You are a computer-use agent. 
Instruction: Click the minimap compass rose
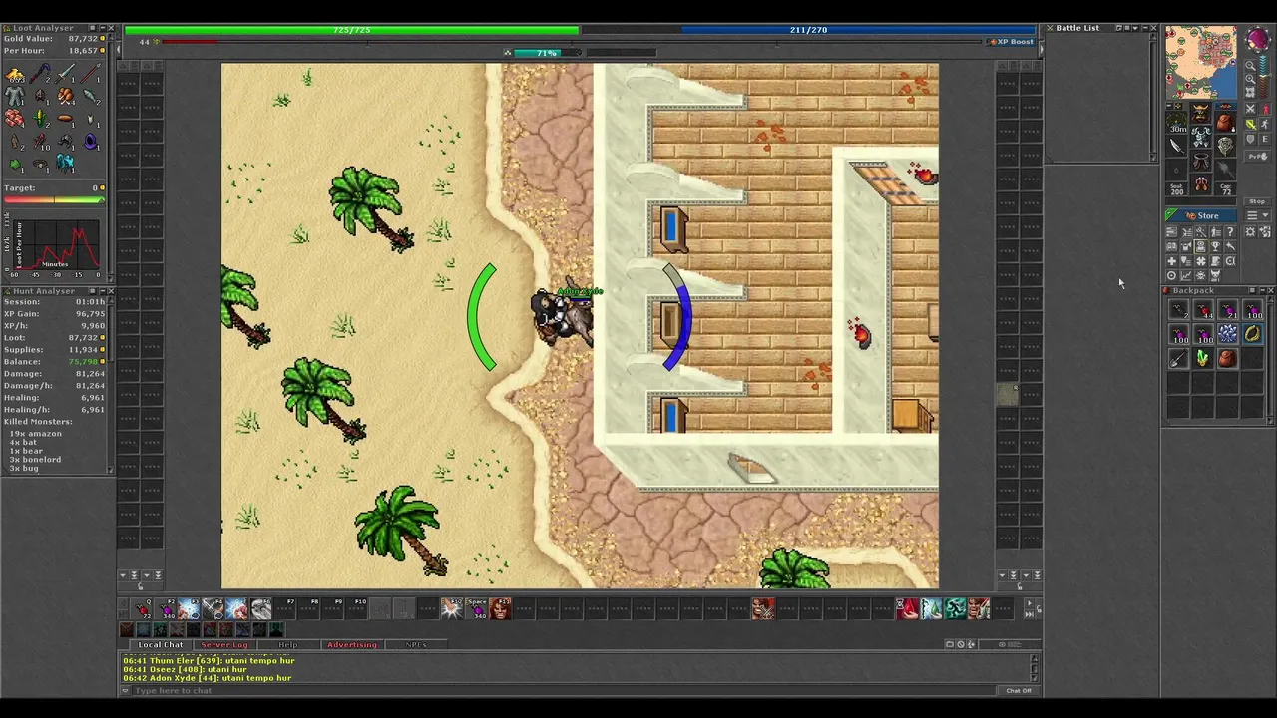(x=1257, y=40)
